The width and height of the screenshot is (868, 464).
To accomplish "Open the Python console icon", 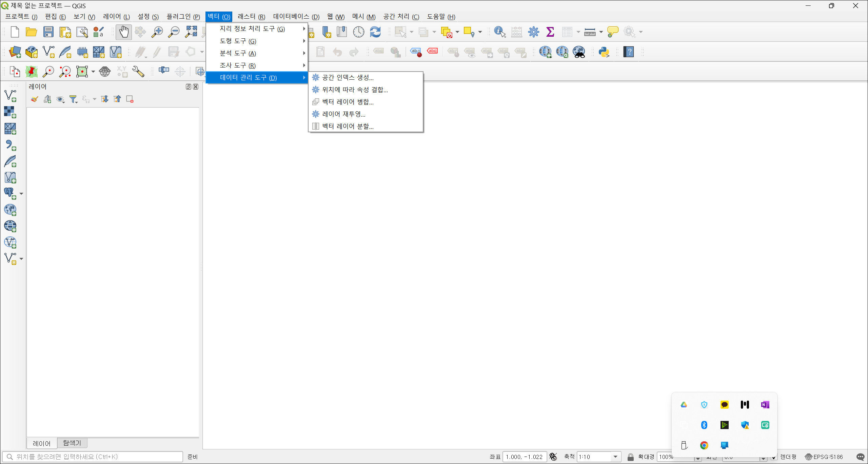I will (604, 52).
